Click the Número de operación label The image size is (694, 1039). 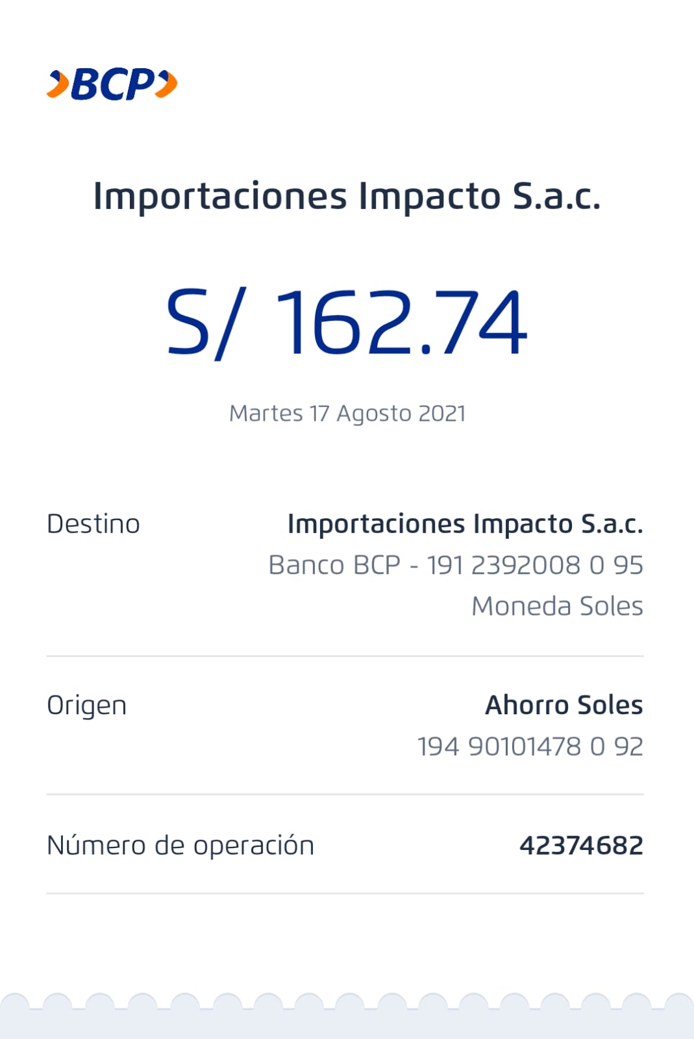[x=180, y=845]
